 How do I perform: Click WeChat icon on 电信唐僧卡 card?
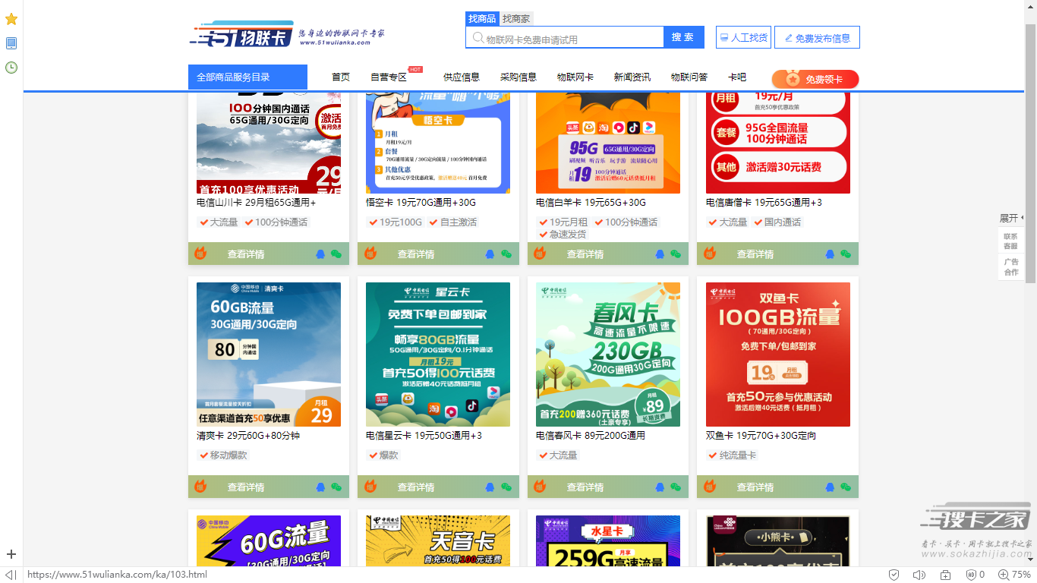[846, 254]
